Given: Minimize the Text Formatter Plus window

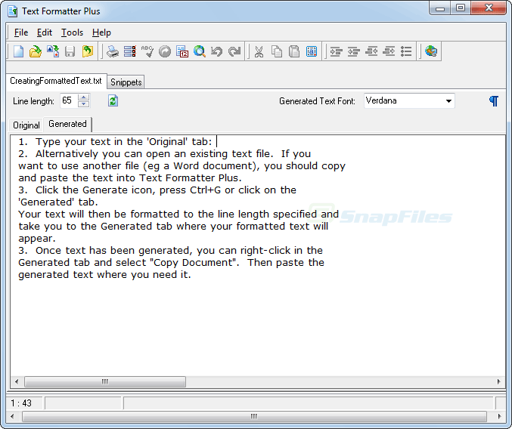Looking at the screenshot, I should point(440,8).
